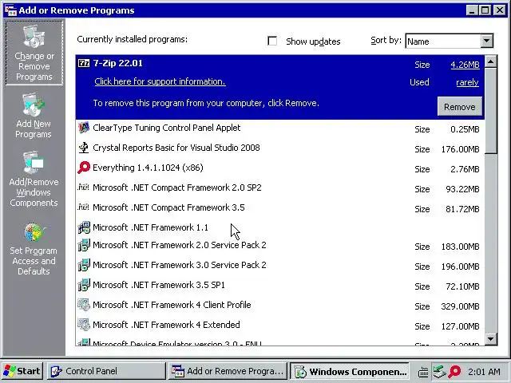Screen dimensions: 511x383
Task: Select Microsoft .NET Framework 4 Extended entry
Action: coord(280,325)
